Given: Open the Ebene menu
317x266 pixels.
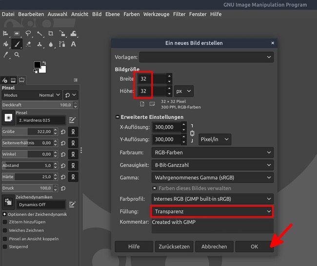Looking at the screenshot, I should click(x=112, y=14).
